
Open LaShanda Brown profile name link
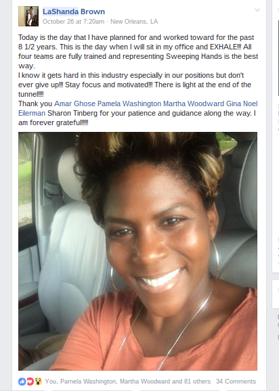click(74, 11)
